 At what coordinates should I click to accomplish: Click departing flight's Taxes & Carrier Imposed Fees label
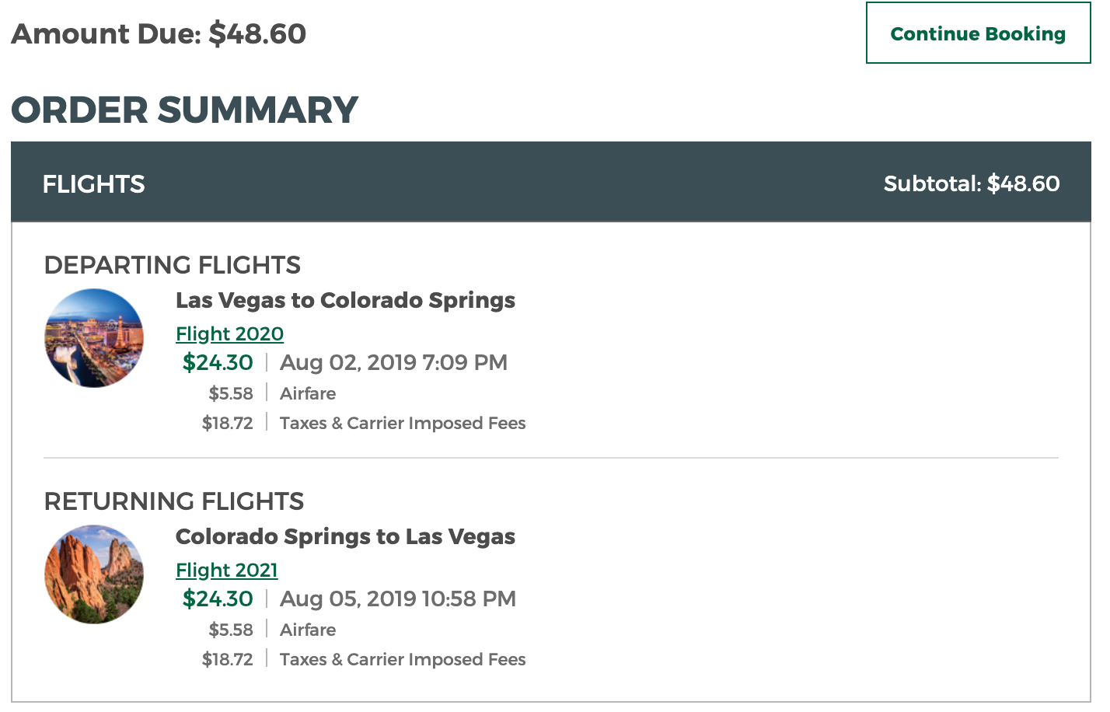[x=402, y=423]
